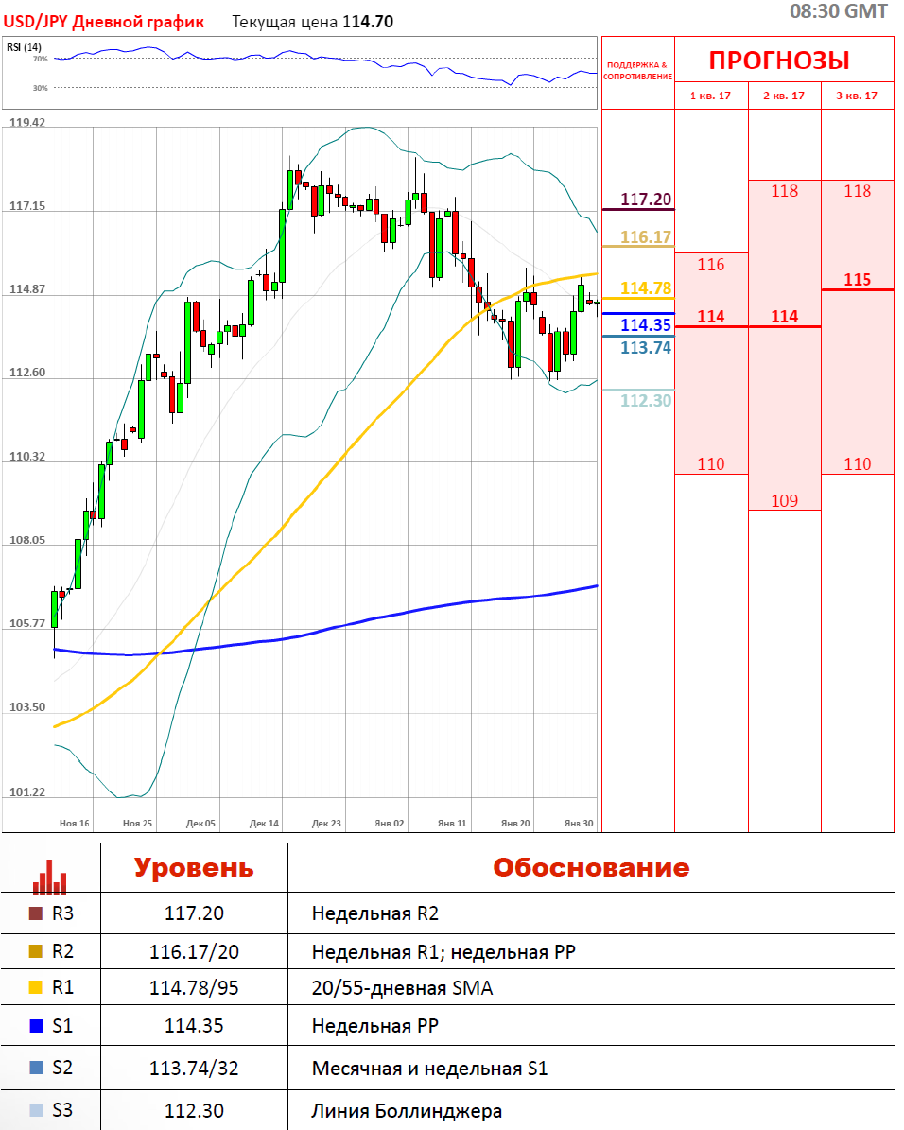Select the Уровень column header
Viewport: 904px width, 1130px height.
(193, 868)
